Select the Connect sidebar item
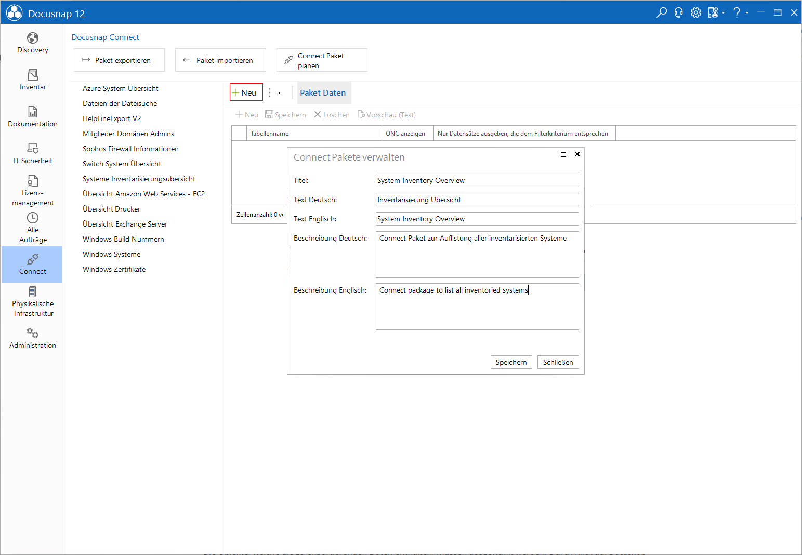Image resolution: width=802 pixels, height=555 pixels. [x=32, y=265]
